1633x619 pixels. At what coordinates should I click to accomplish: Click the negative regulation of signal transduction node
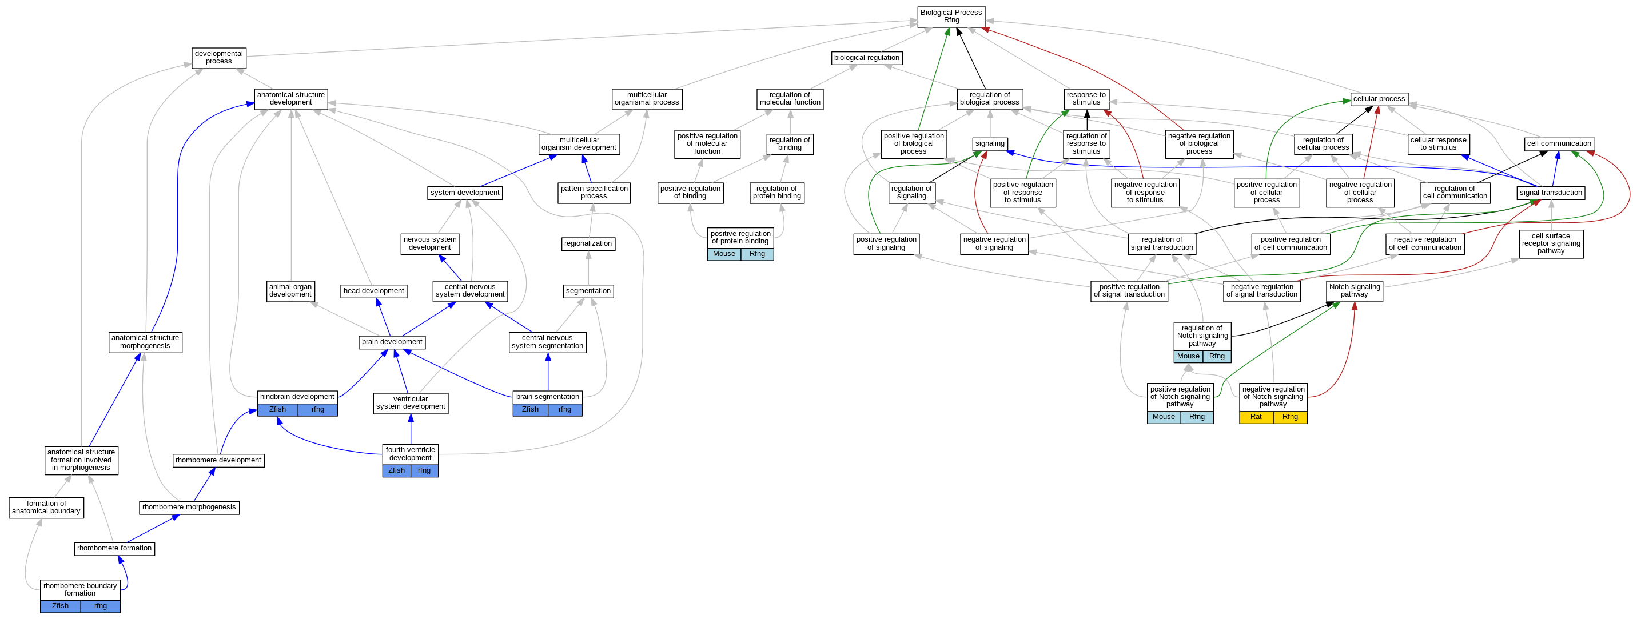(x=1262, y=291)
